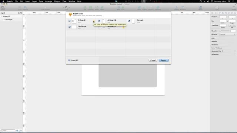Click the flip vertical button in inspector

pyautogui.click(x=234, y=25)
